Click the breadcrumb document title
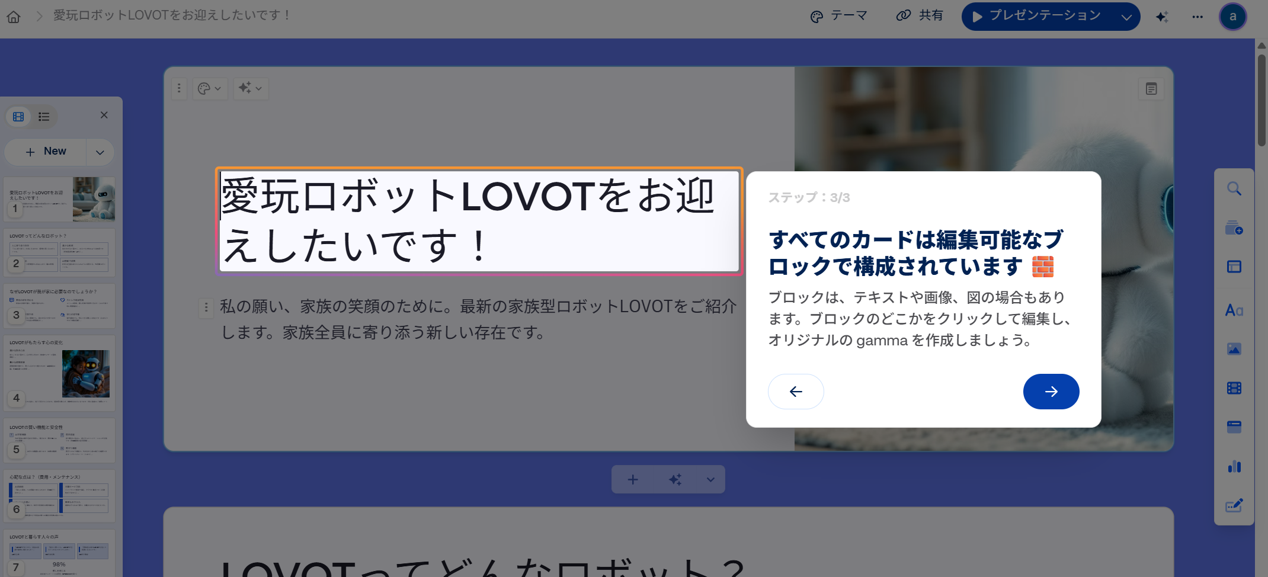The image size is (1268, 577). click(x=172, y=15)
